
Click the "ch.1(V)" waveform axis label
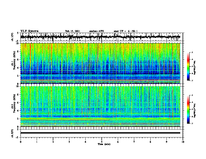[x=12, y=37]
